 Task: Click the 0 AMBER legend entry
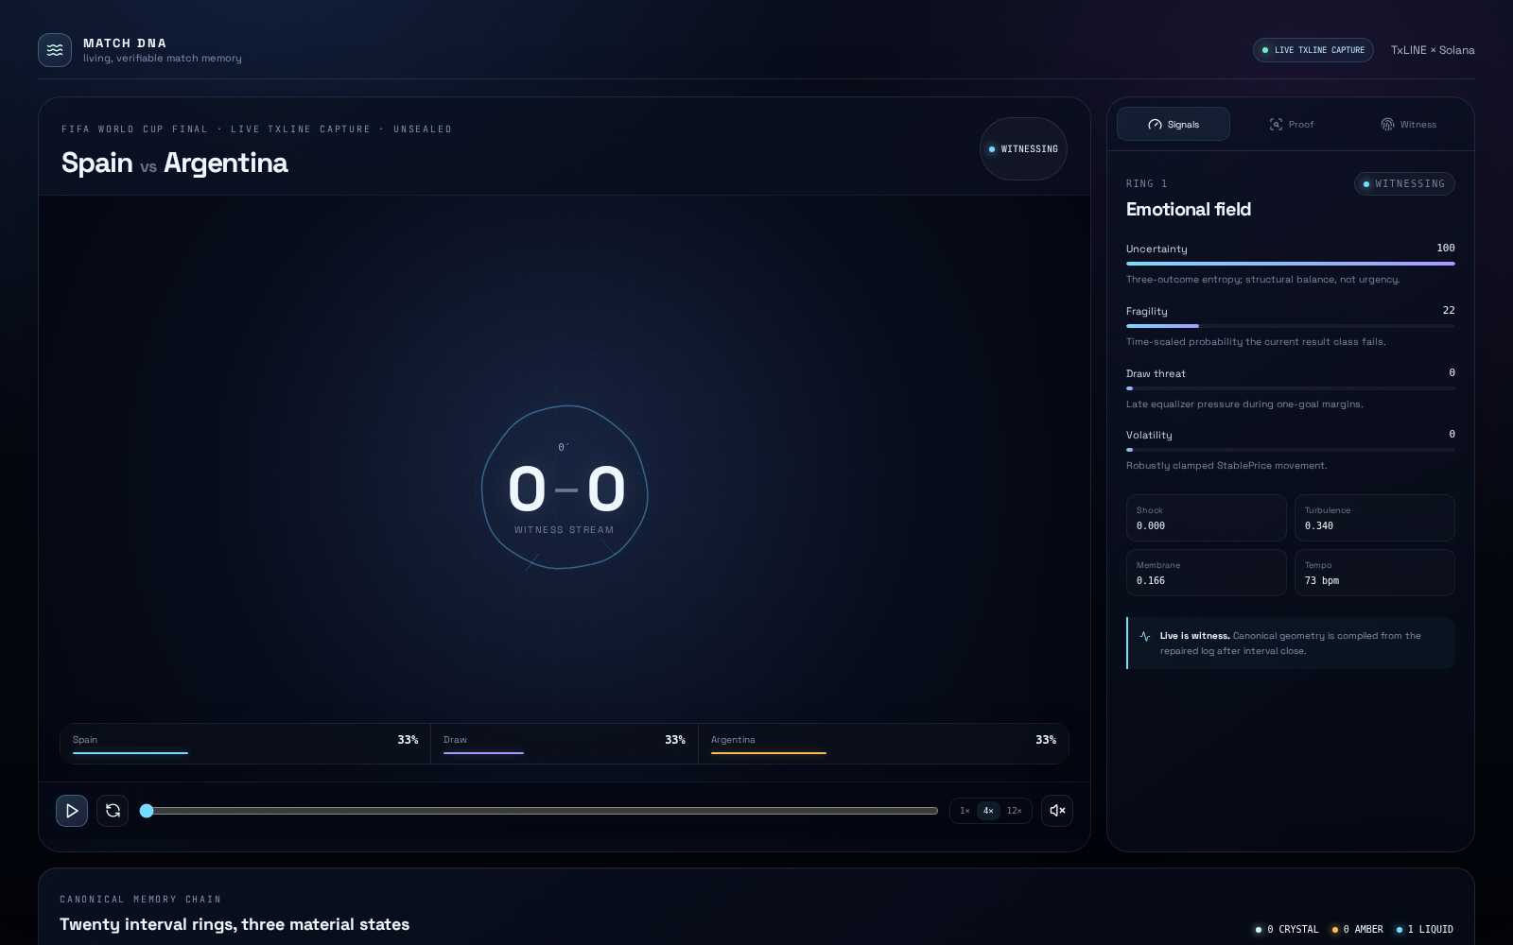(1357, 929)
